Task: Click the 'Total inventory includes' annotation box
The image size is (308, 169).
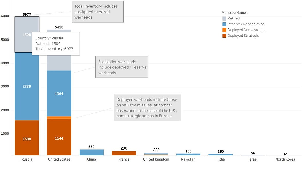Action: pyautogui.click(x=97, y=12)
